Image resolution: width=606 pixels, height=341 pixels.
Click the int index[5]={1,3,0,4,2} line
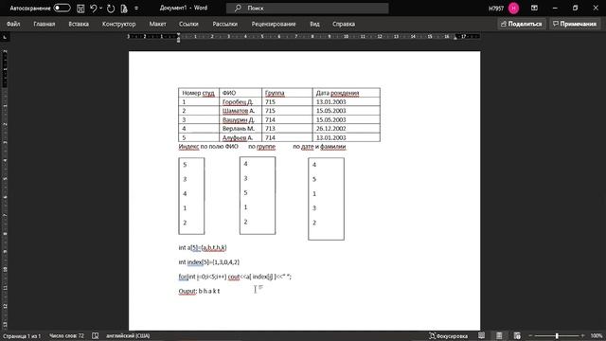tap(208, 262)
